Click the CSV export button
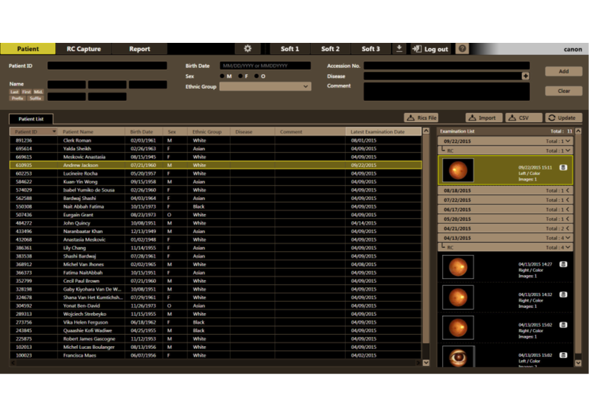 click(523, 118)
